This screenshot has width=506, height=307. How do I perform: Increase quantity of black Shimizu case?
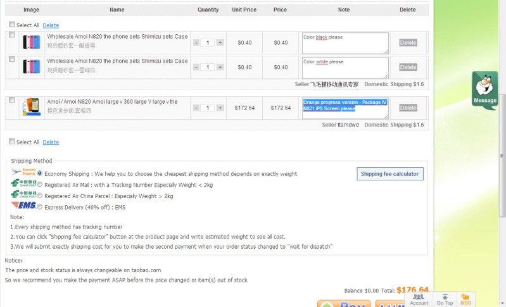(x=220, y=42)
